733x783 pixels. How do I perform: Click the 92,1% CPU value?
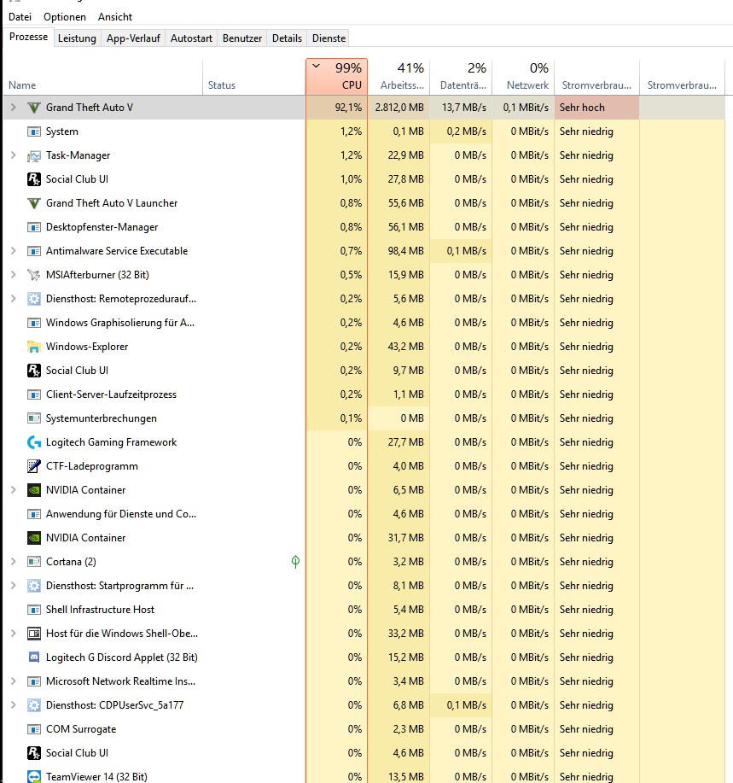(348, 108)
